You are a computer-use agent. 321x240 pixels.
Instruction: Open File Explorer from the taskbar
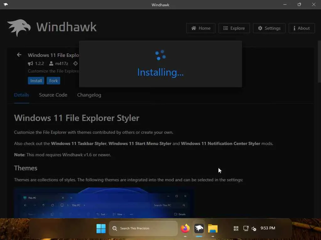(x=213, y=228)
